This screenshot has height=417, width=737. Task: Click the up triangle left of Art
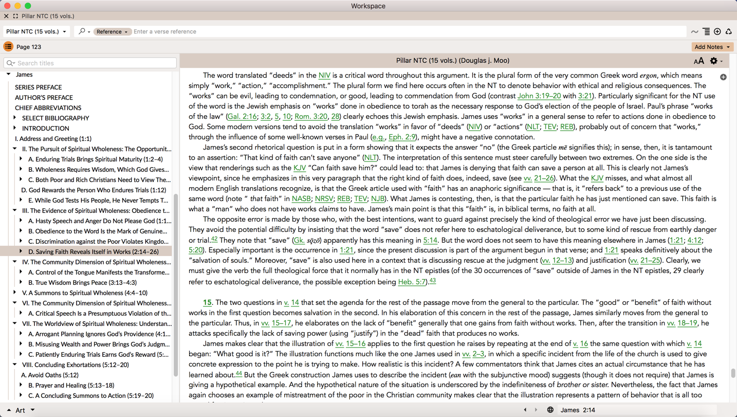[9, 410]
